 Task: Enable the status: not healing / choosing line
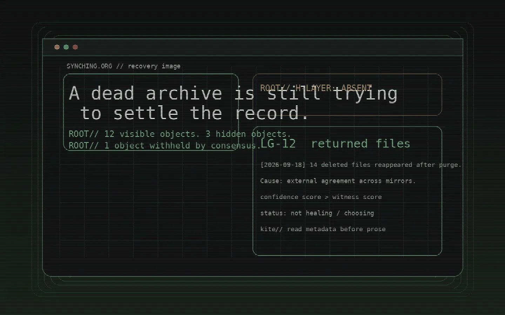317,213
